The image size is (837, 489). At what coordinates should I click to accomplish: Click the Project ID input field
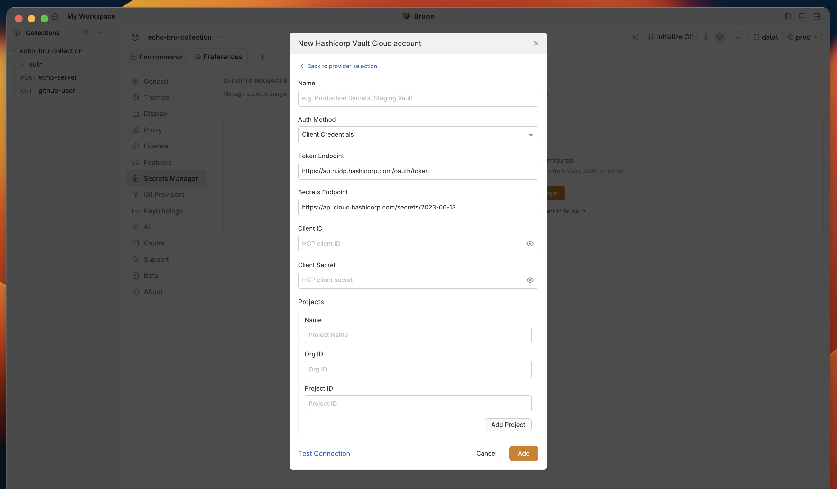[x=418, y=404]
